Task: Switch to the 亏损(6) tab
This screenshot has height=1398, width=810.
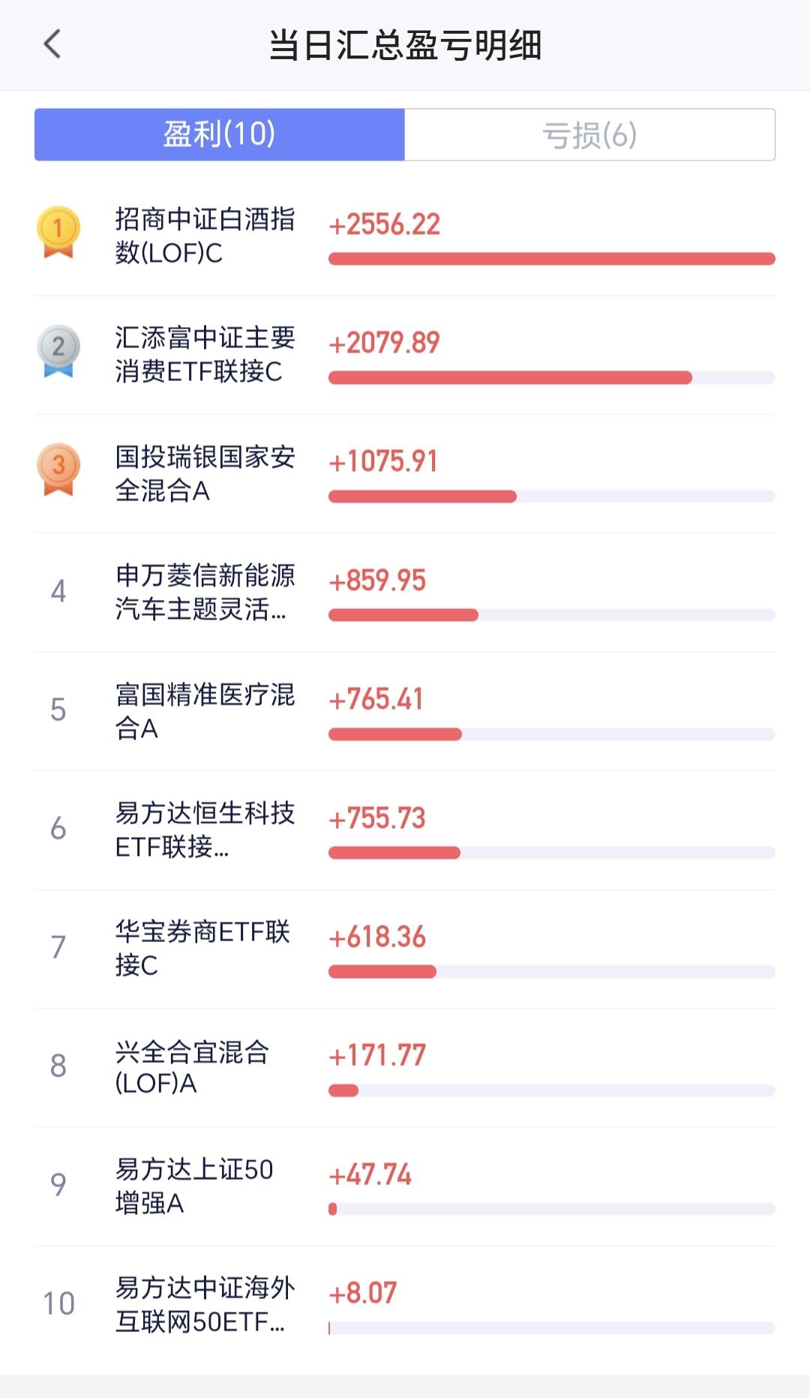Action: point(589,135)
